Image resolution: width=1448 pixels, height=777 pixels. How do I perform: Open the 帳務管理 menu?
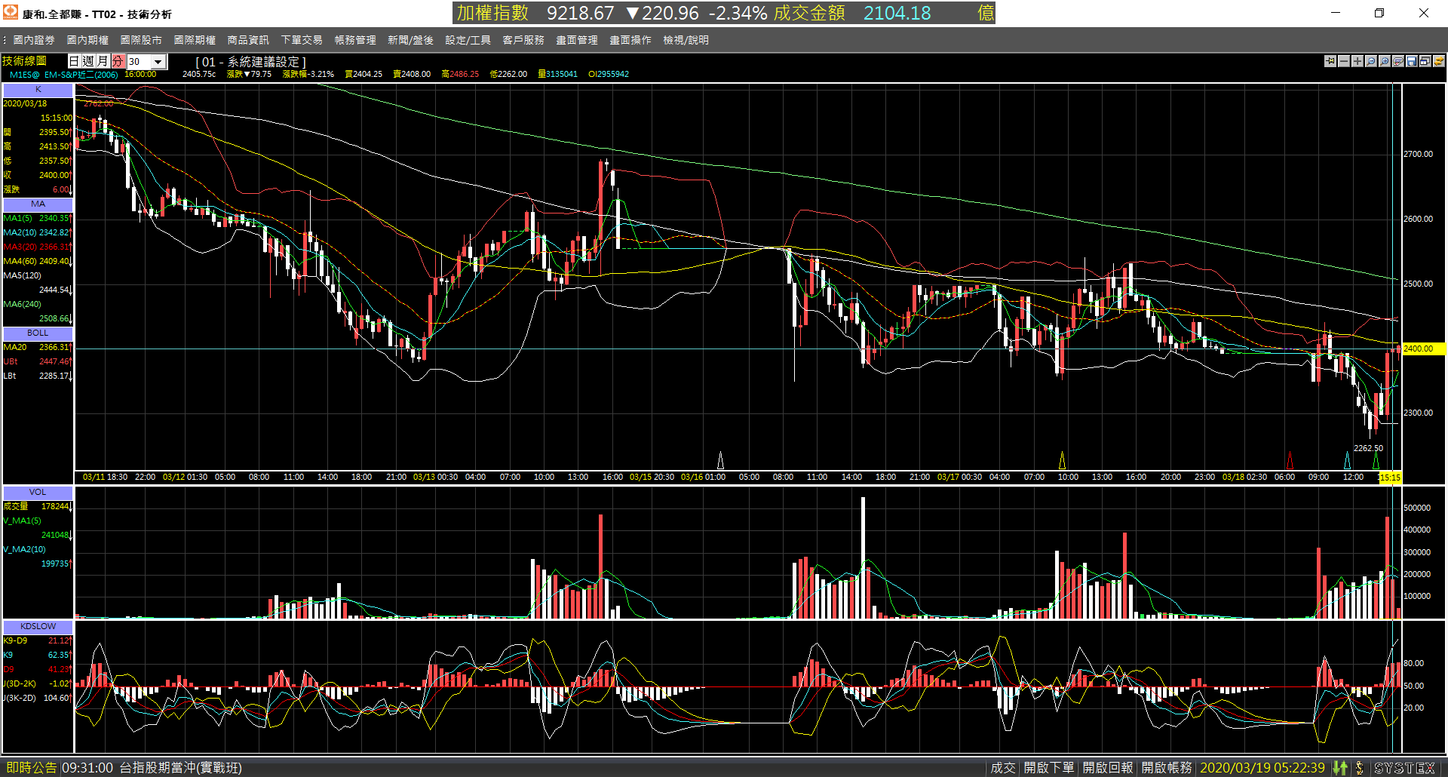click(x=355, y=40)
